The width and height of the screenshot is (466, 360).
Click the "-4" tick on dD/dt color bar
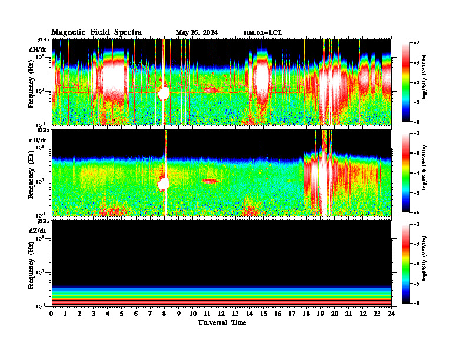(x=417, y=173)
